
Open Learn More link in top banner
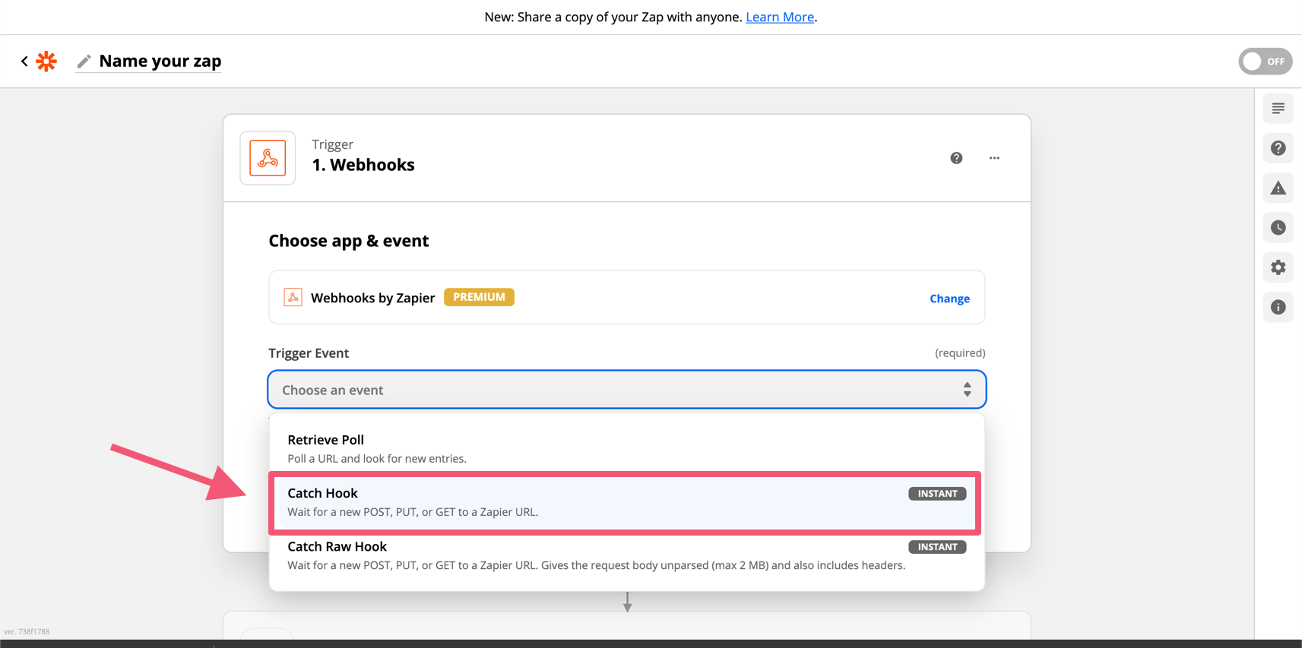780,17
